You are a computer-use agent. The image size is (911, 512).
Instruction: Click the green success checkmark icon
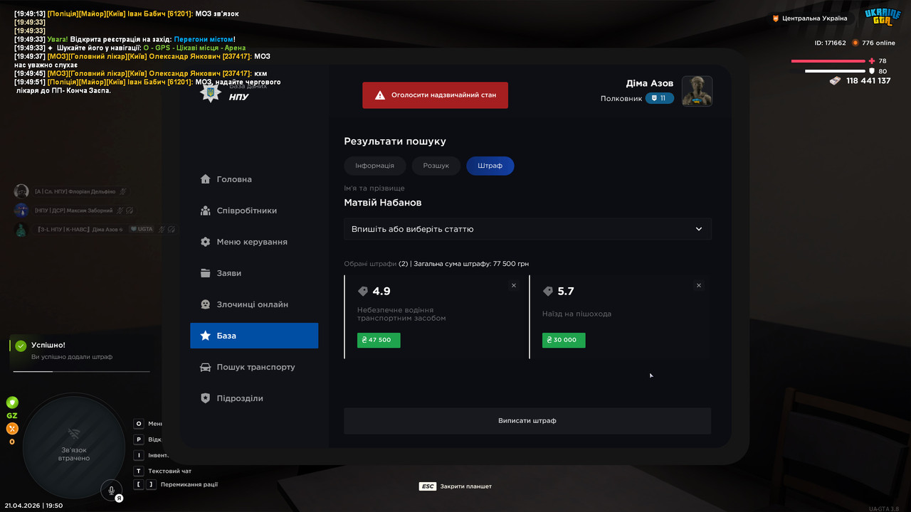point(21,346)
